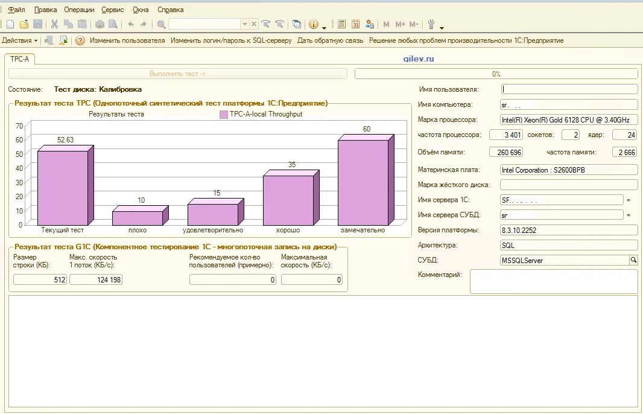The image size is (643, 414).
Task: Click the New document icon
Action: 10,24
